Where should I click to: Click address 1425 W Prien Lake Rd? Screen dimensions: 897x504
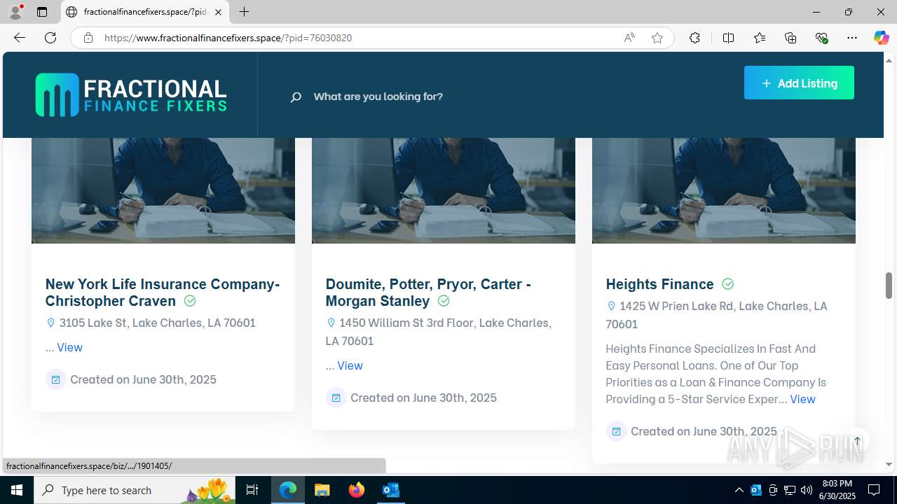pos(717,315)
